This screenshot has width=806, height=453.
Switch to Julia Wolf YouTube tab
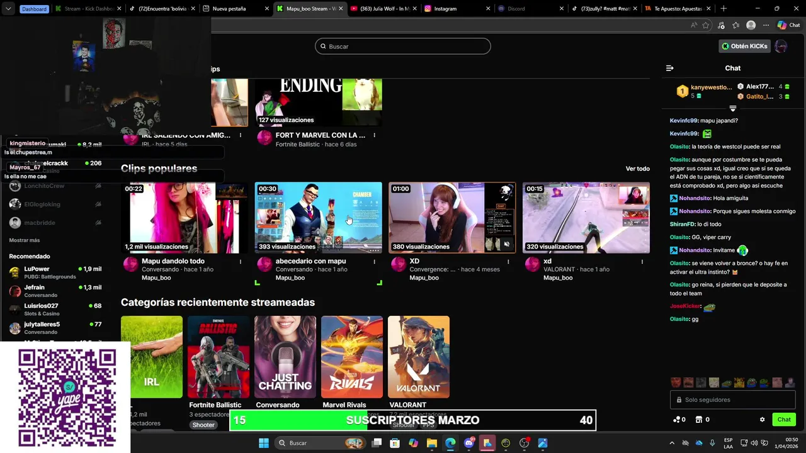[x=383, y=9]
